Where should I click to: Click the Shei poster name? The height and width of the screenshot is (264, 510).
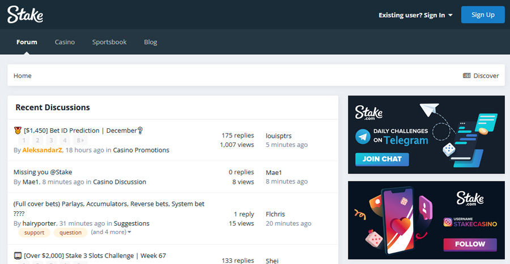click(272, 261)
